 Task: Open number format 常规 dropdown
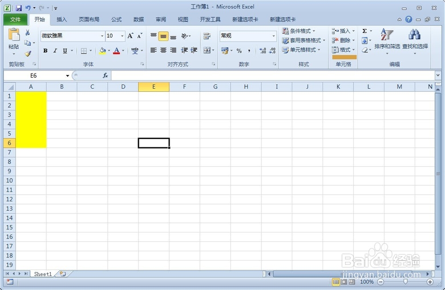pyautogui.click(x=274, y=36)
